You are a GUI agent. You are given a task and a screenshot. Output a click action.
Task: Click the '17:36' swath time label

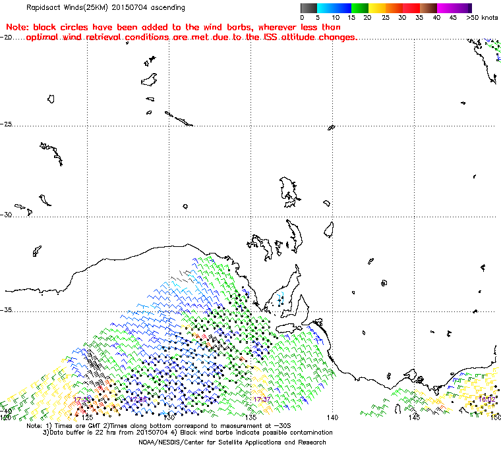(x=138, y=400)
